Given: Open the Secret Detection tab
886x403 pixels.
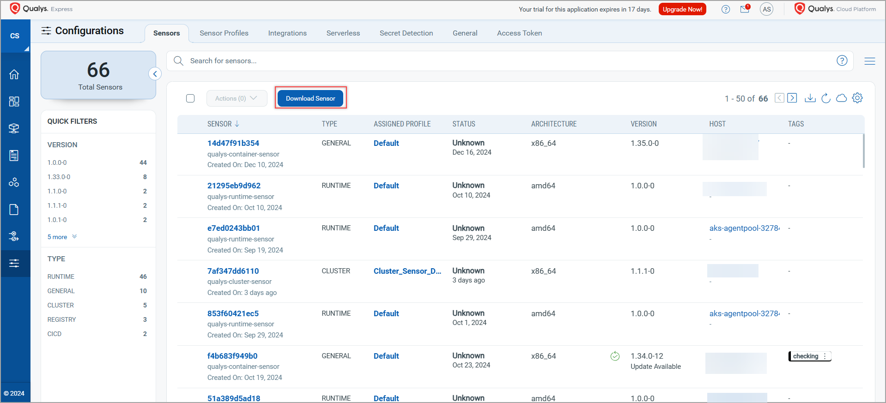Looking at the screenshot, I should click(406, 33).
